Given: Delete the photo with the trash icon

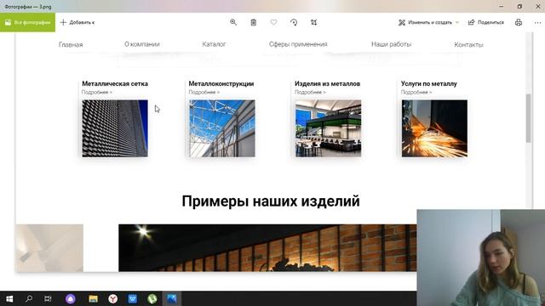Looking at the screenshot, I should coord(254,22).
